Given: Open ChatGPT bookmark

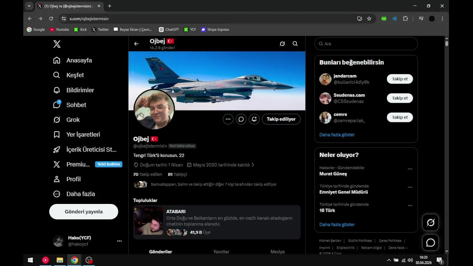Looking at the screenshot, I should (169, 30).
